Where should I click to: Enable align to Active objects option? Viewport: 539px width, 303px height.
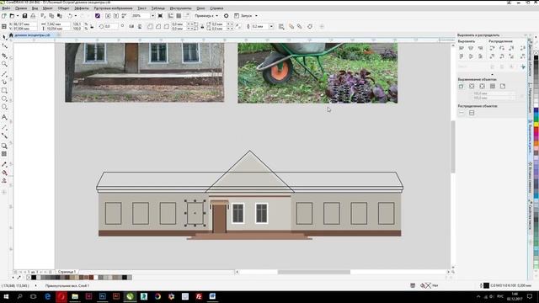462,86
